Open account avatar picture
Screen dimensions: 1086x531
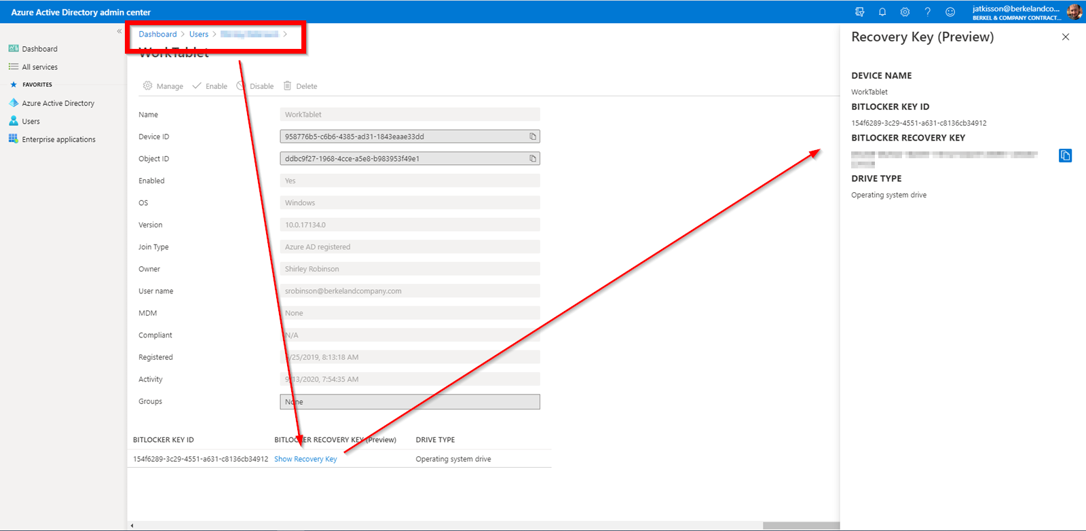point(1074,12)
